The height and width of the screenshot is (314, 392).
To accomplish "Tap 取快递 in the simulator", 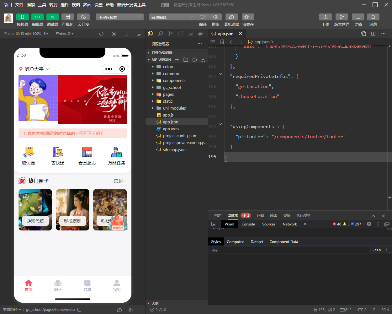I will (x=29, y=156).
